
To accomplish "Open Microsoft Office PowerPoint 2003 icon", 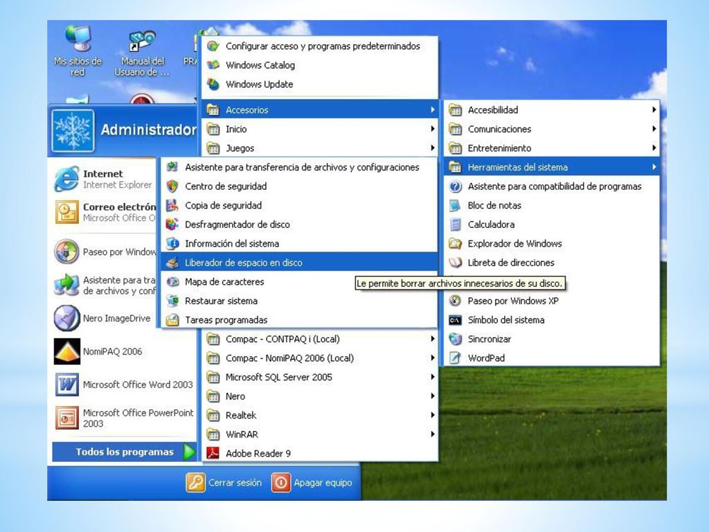I will tap(67, 418).
